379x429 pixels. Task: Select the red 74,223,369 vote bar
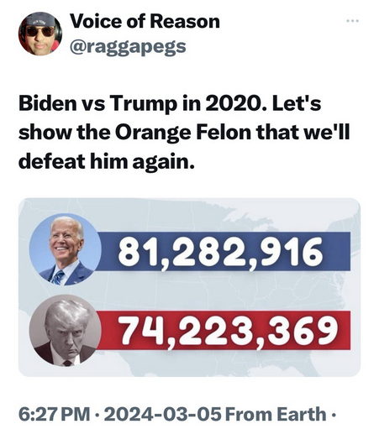(223, 330)
